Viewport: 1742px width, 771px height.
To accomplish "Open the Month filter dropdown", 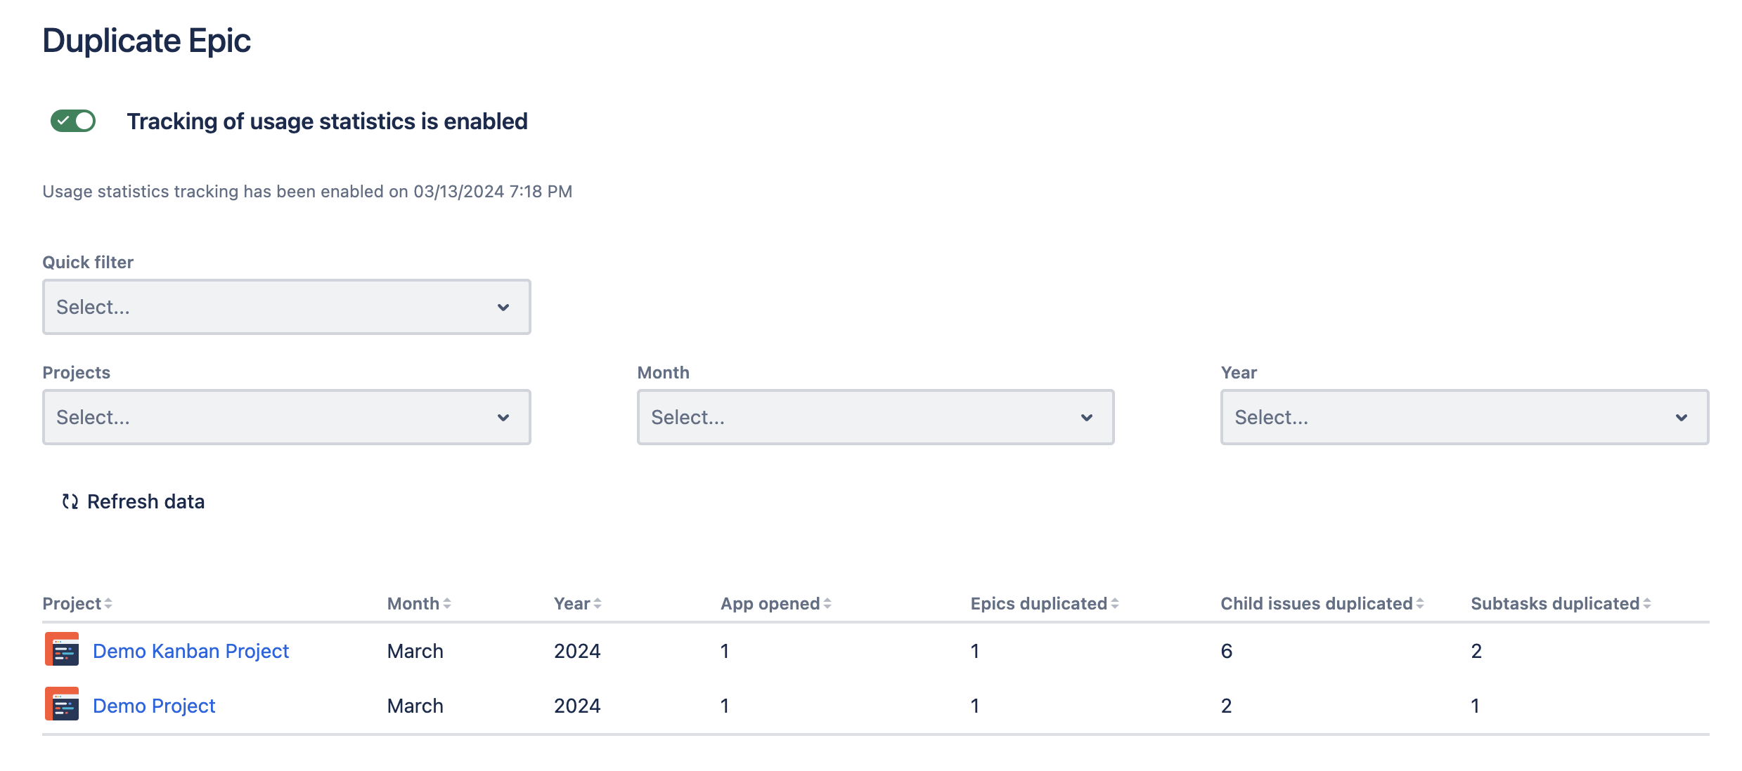I will (875, 417).
